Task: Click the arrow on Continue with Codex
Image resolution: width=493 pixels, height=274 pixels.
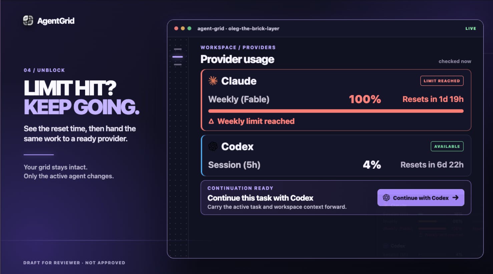Action: point(455,198)
